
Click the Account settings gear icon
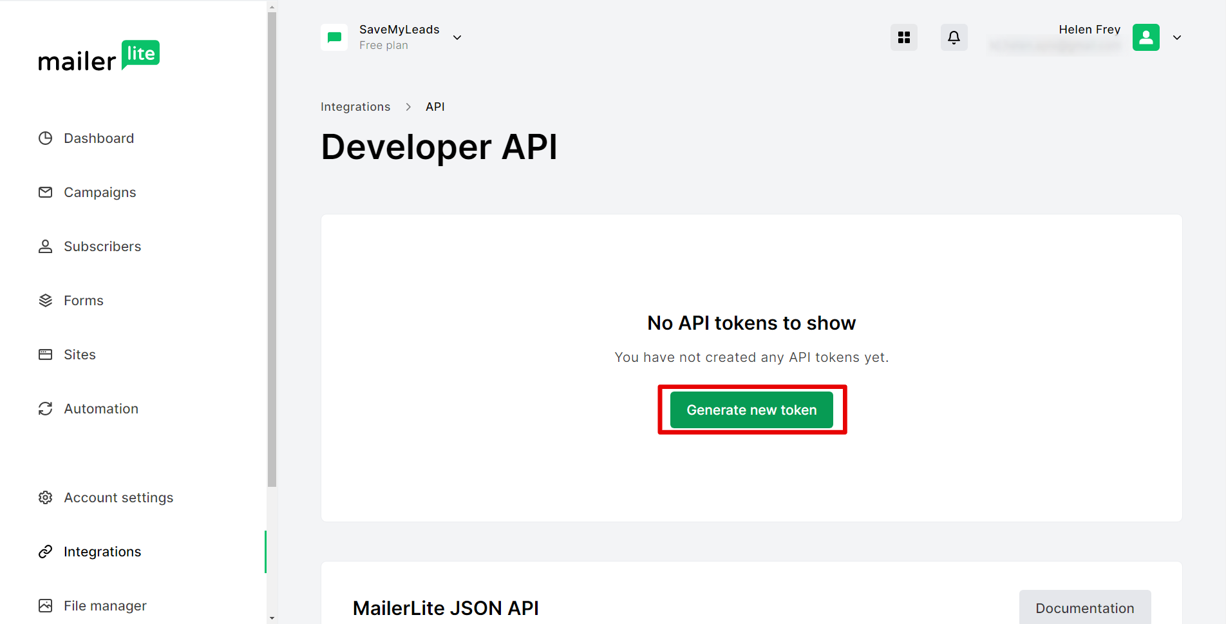pyautogui.click(x=45, y=498)
